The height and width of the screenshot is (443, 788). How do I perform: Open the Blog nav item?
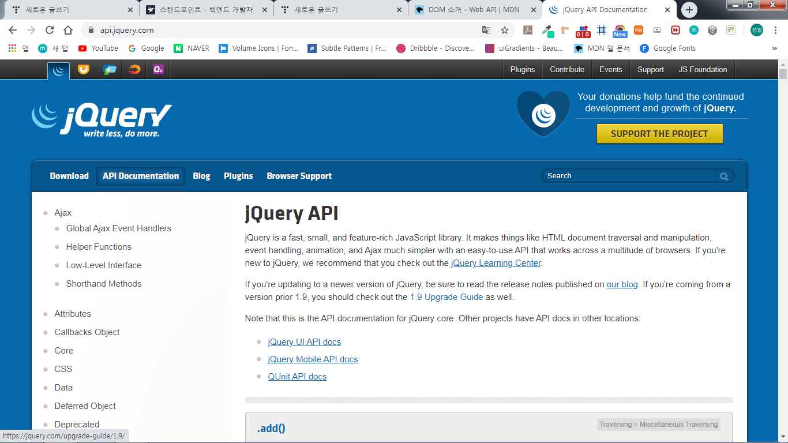[201, 176]
